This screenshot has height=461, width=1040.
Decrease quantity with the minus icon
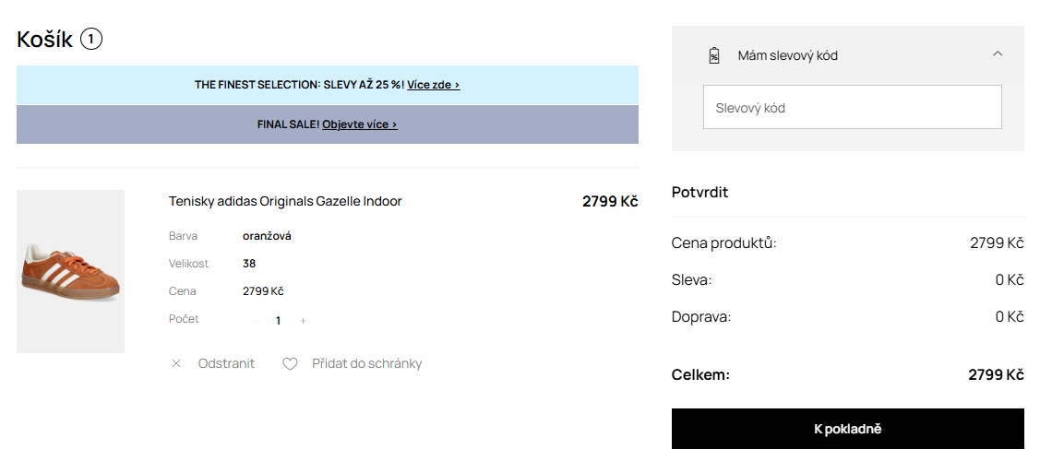[x=254, y=321]
